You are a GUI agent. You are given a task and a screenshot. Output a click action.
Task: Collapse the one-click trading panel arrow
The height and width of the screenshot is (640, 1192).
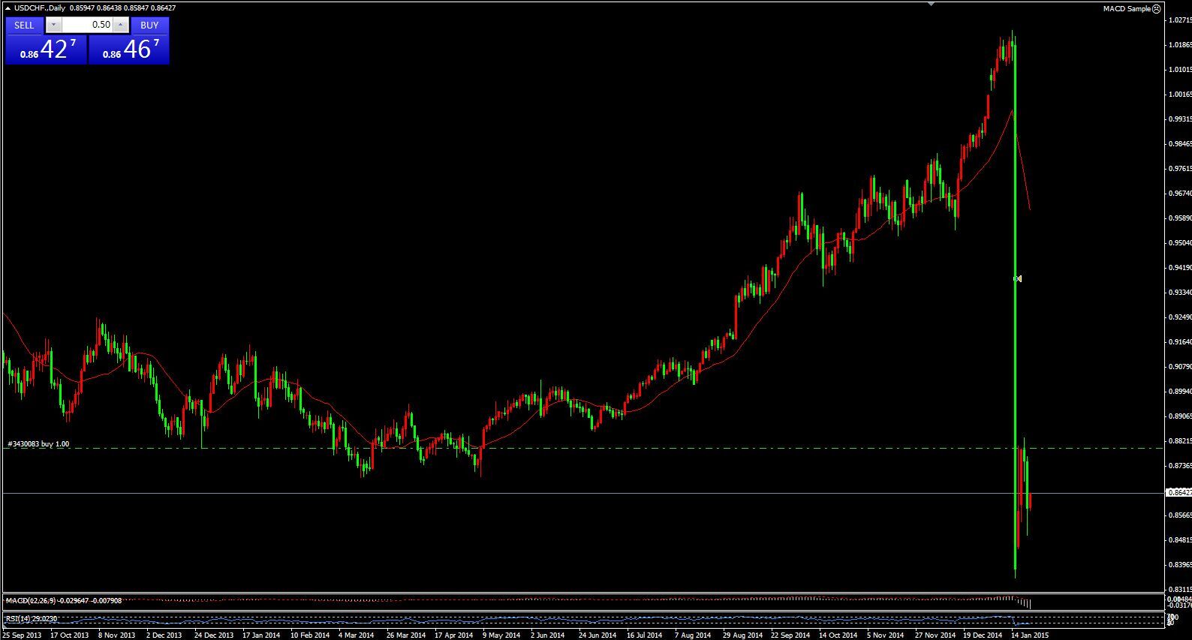click(x=8, y=8)
